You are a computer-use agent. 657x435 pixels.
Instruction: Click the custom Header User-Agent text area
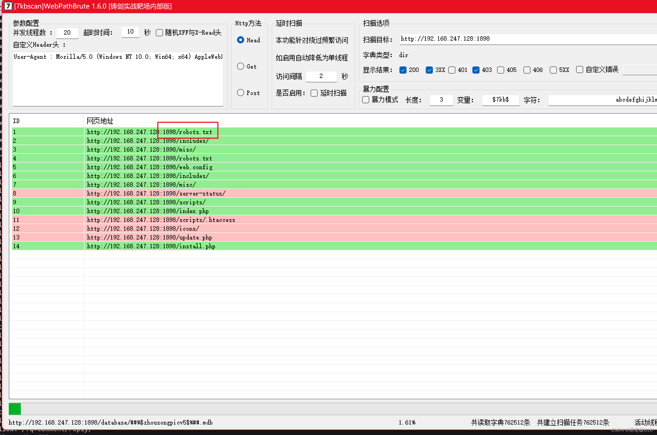[118, 79]
